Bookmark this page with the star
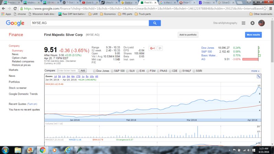This screenshot has width=274, height=154. [x=265, y=8]
